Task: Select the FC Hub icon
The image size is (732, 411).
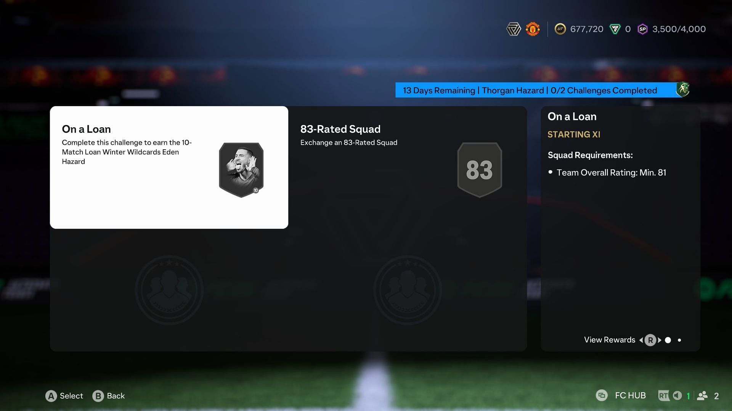Action: coord(602,395)
